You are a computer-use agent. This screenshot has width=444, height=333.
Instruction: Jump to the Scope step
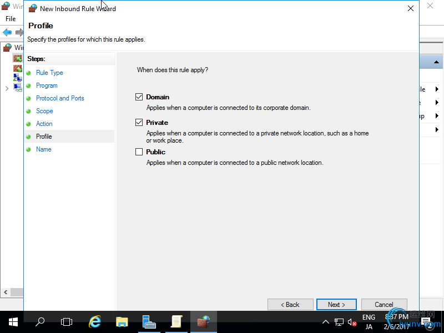pyautogui.click(x=44, y=111)
